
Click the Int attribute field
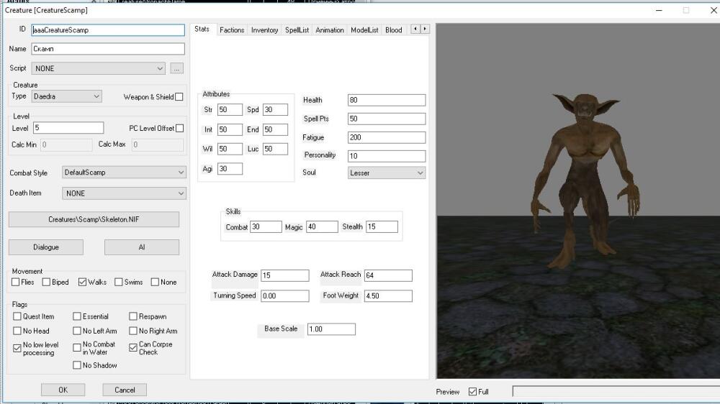coord(230,130)
